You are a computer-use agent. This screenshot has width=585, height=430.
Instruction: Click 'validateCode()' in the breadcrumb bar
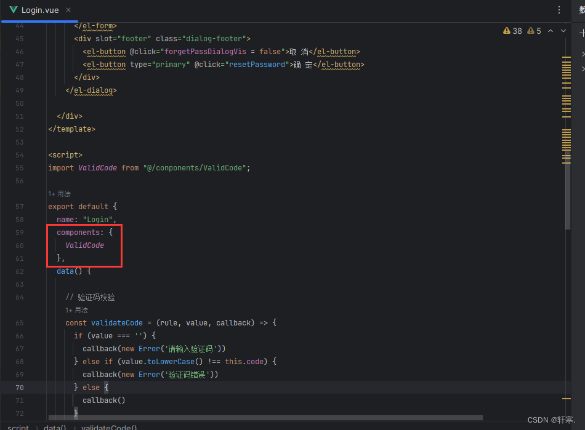tap(109, 427)
